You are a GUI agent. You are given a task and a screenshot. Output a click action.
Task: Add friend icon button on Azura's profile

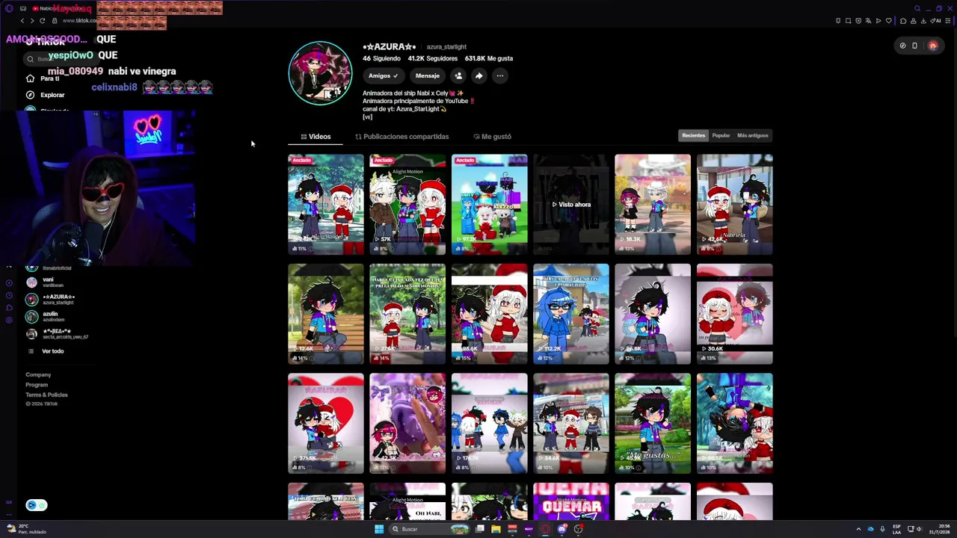point(458,75)
